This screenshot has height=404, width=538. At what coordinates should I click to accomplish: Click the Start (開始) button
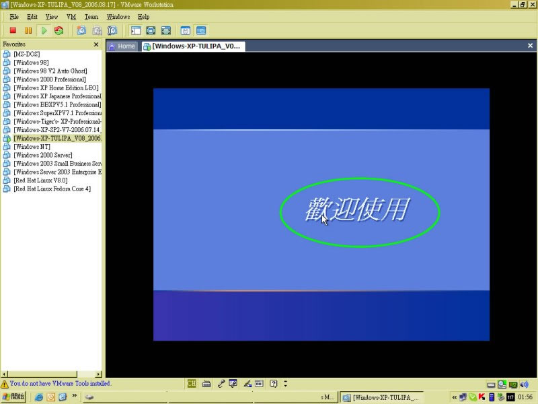[13, 397]
